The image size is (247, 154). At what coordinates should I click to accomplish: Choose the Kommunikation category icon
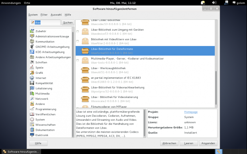[32, 41]
